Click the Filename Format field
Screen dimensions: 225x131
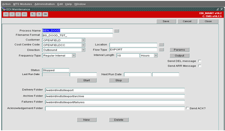(x=77, y=35)
